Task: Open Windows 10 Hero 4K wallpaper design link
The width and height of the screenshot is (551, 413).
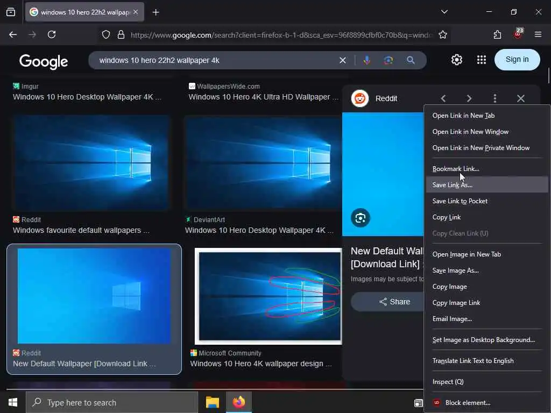Action: 260,364
